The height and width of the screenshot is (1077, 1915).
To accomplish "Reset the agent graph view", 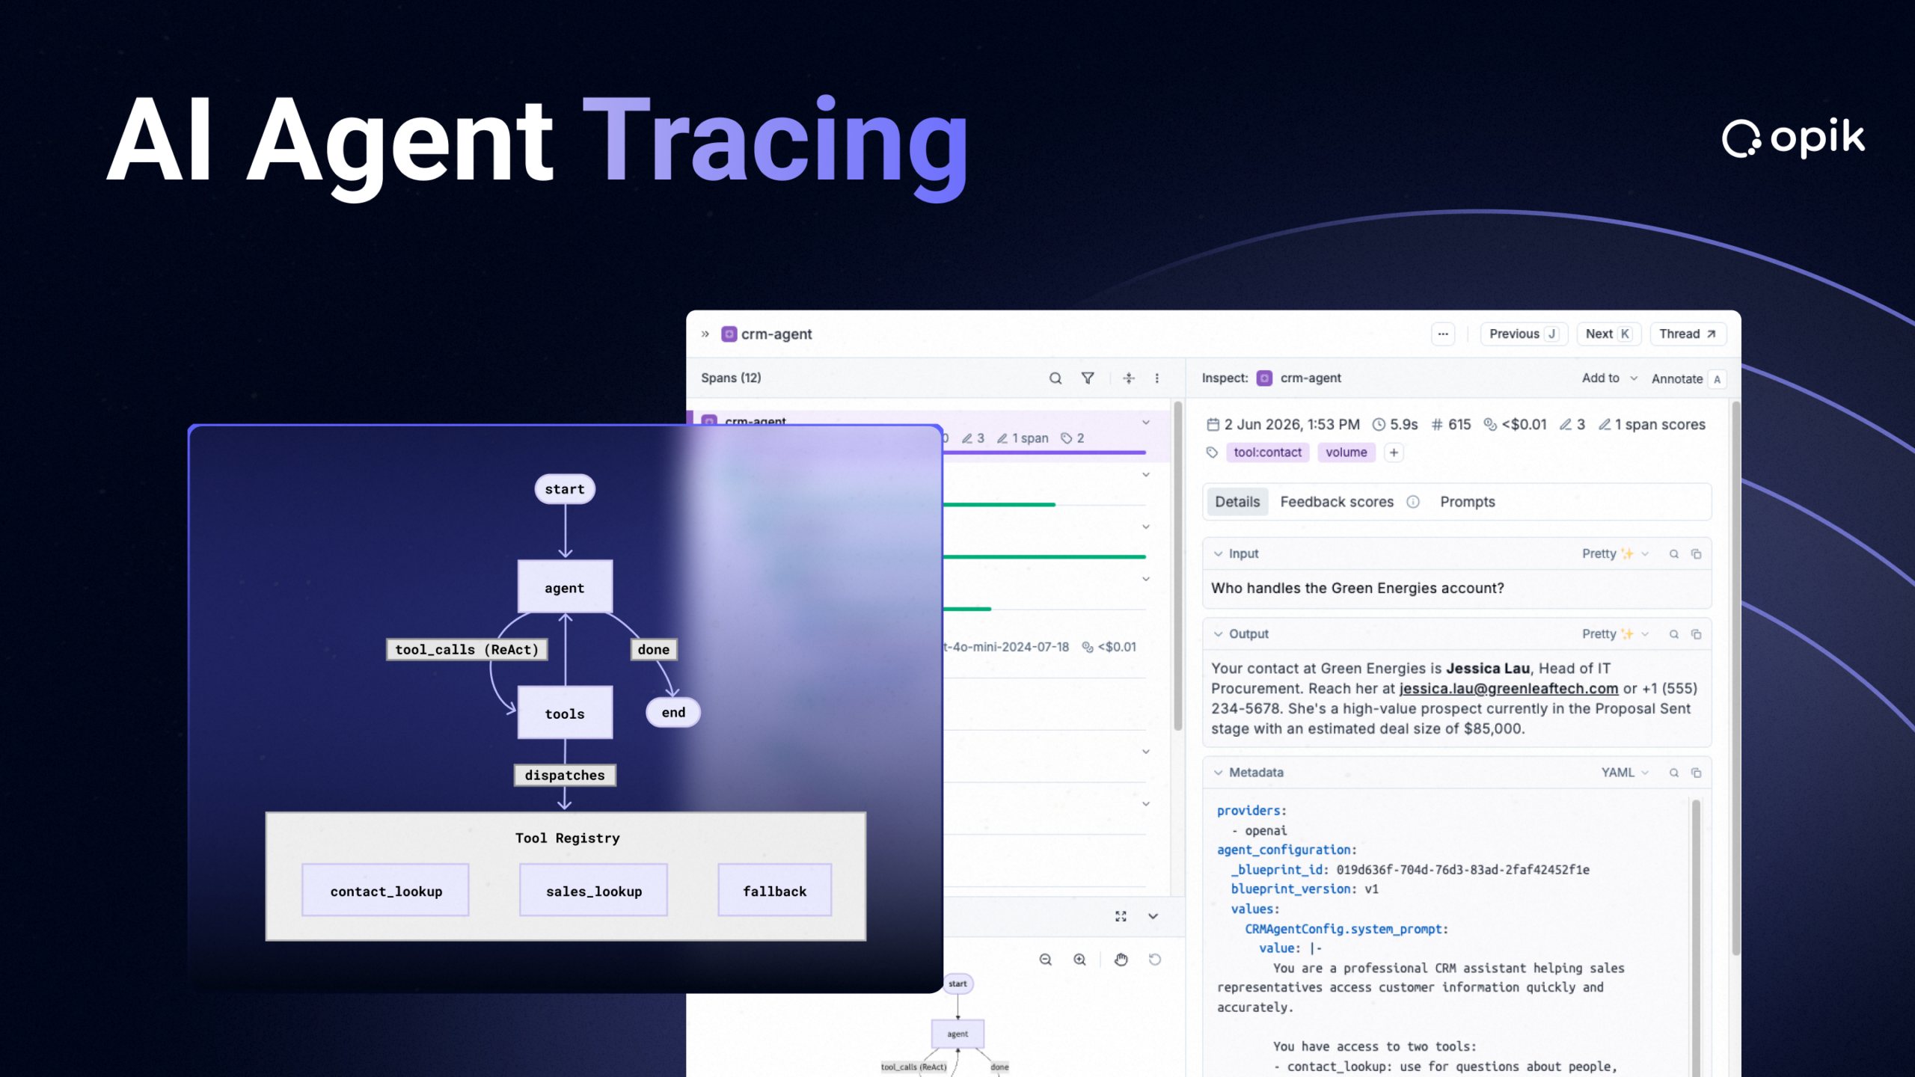I will click(x=1155, y=960).
